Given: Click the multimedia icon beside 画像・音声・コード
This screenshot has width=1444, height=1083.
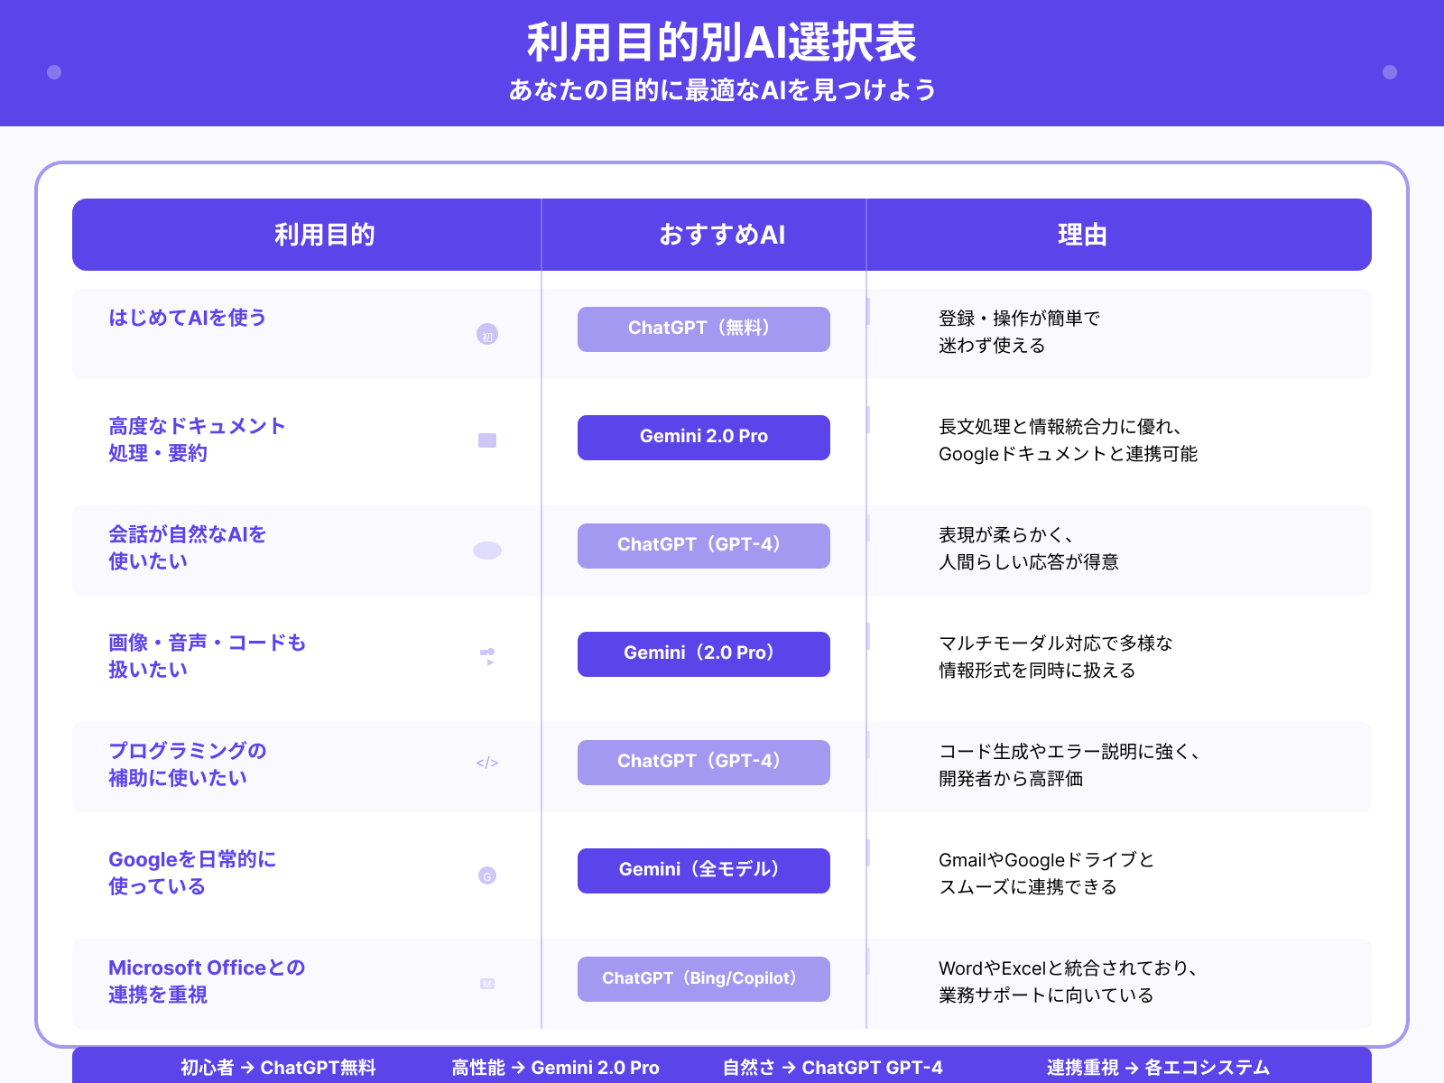Looking at the screenshot, I should [x=488, y=658].
